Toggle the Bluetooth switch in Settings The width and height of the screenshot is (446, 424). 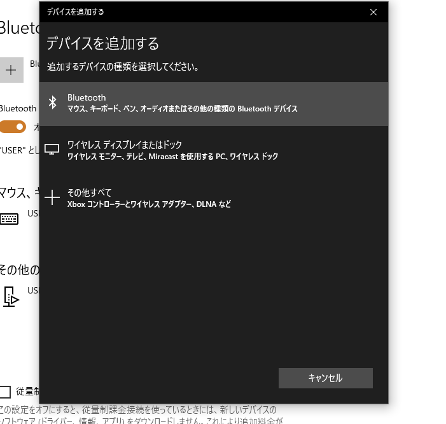tap(13, 127)
